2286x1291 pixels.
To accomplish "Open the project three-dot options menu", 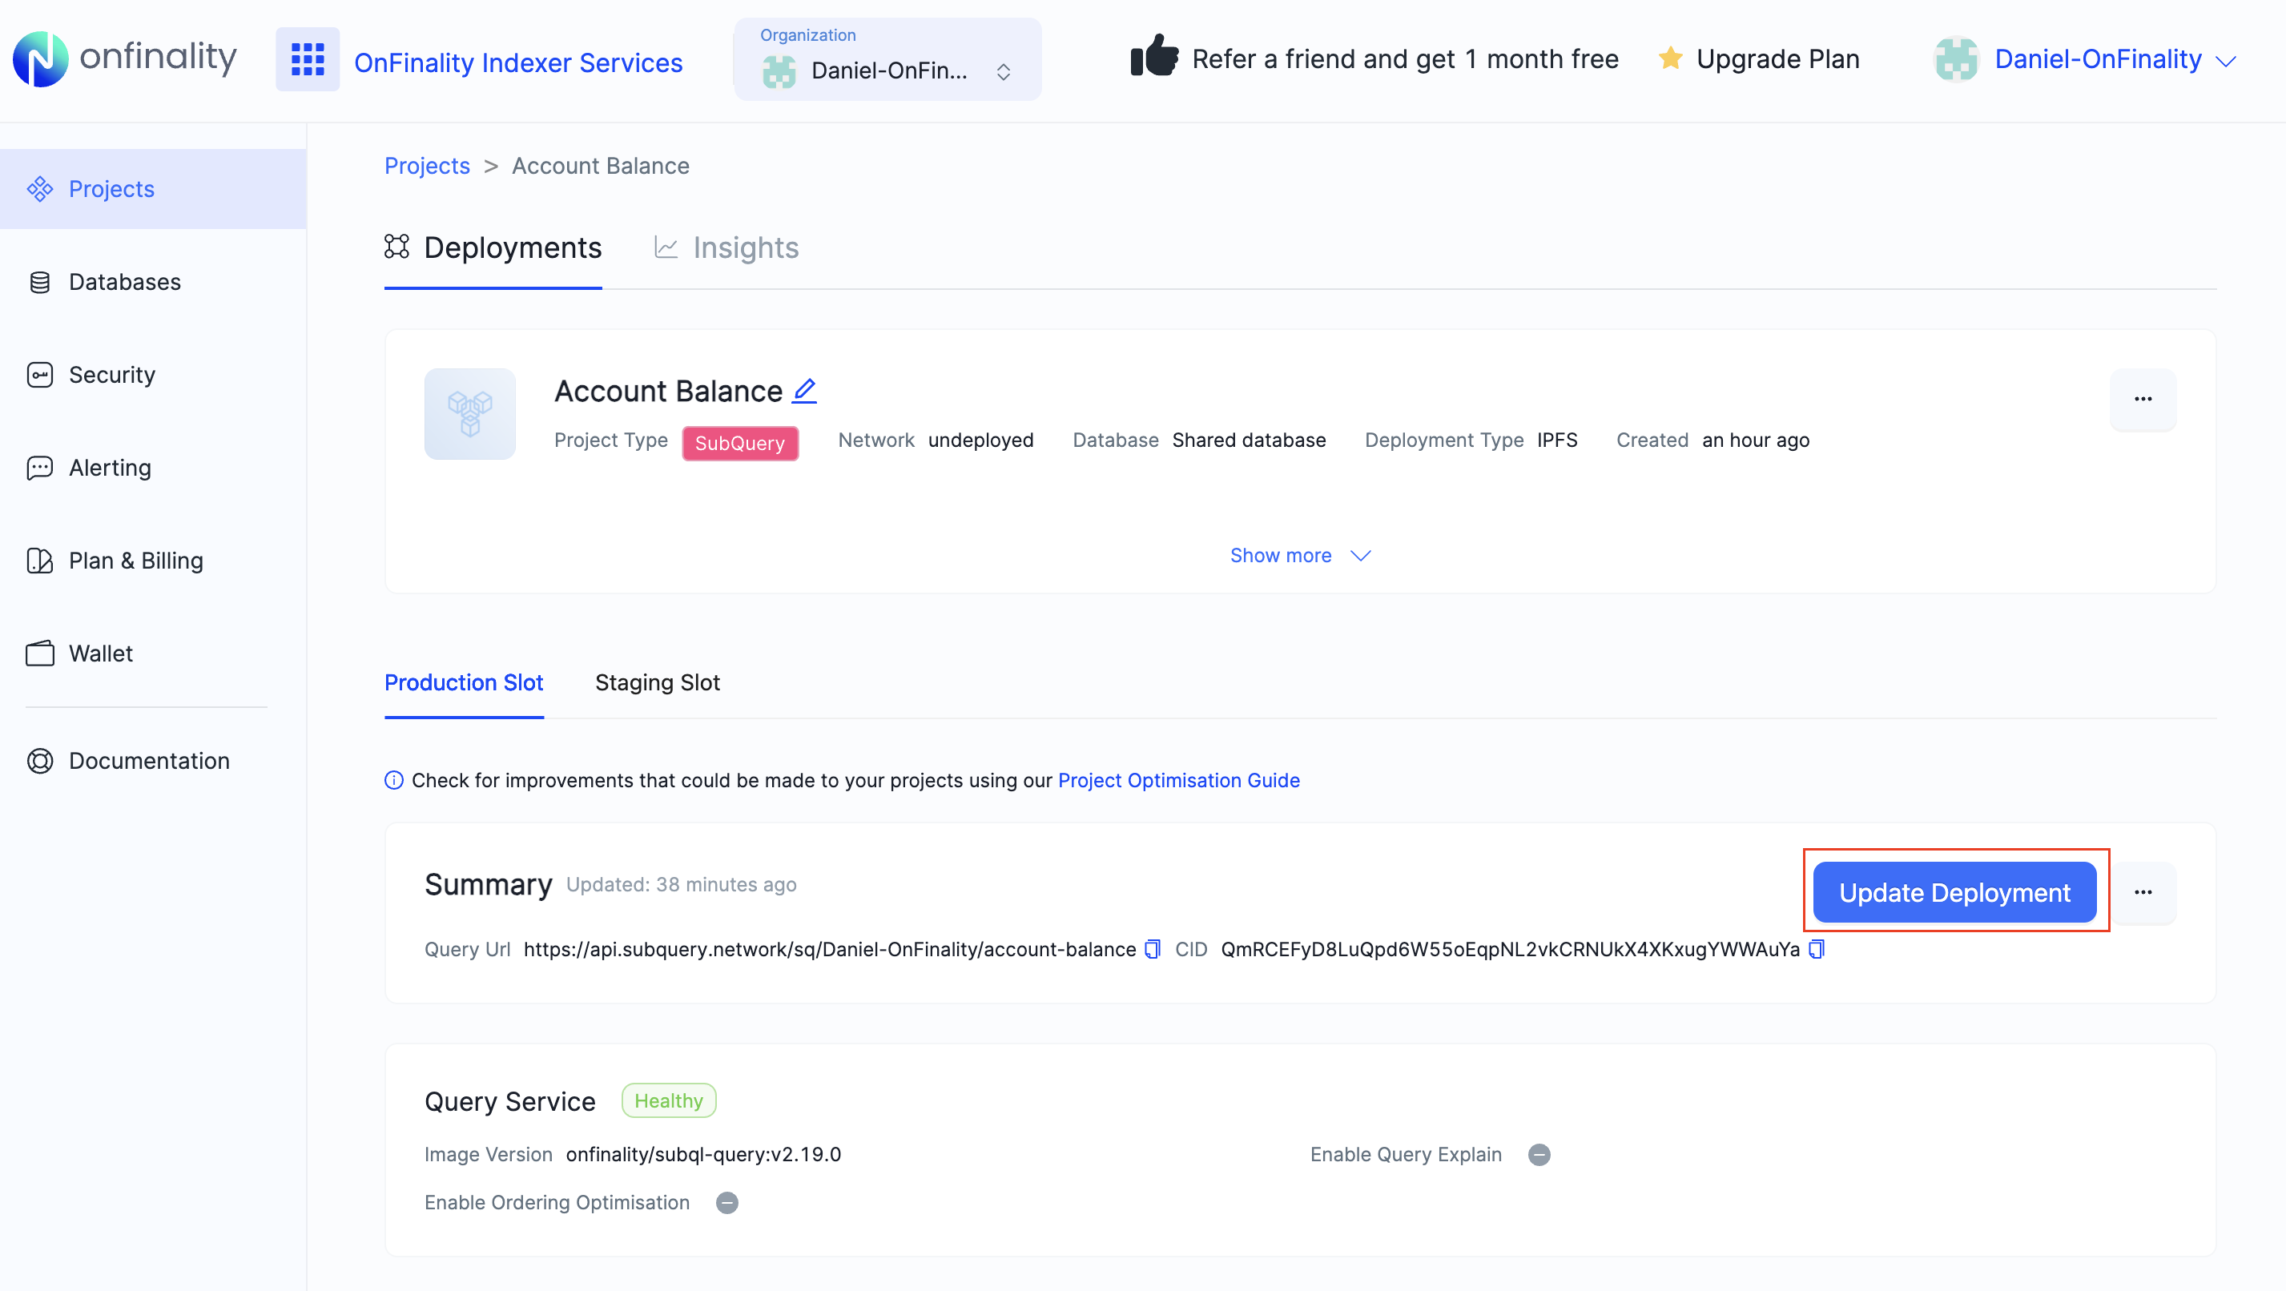I will pos(2143,400).
